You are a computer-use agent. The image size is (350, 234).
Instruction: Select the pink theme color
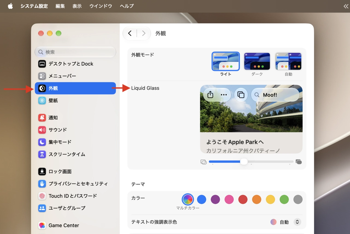229,199
